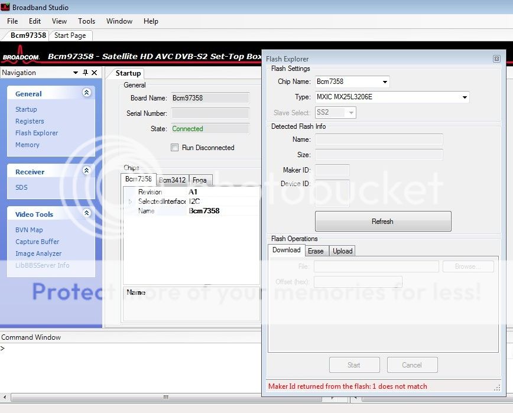The height and width of the screenshot is (413, 513).
Task: Open Memory in the navigation list
Action: tap(27, 145)
